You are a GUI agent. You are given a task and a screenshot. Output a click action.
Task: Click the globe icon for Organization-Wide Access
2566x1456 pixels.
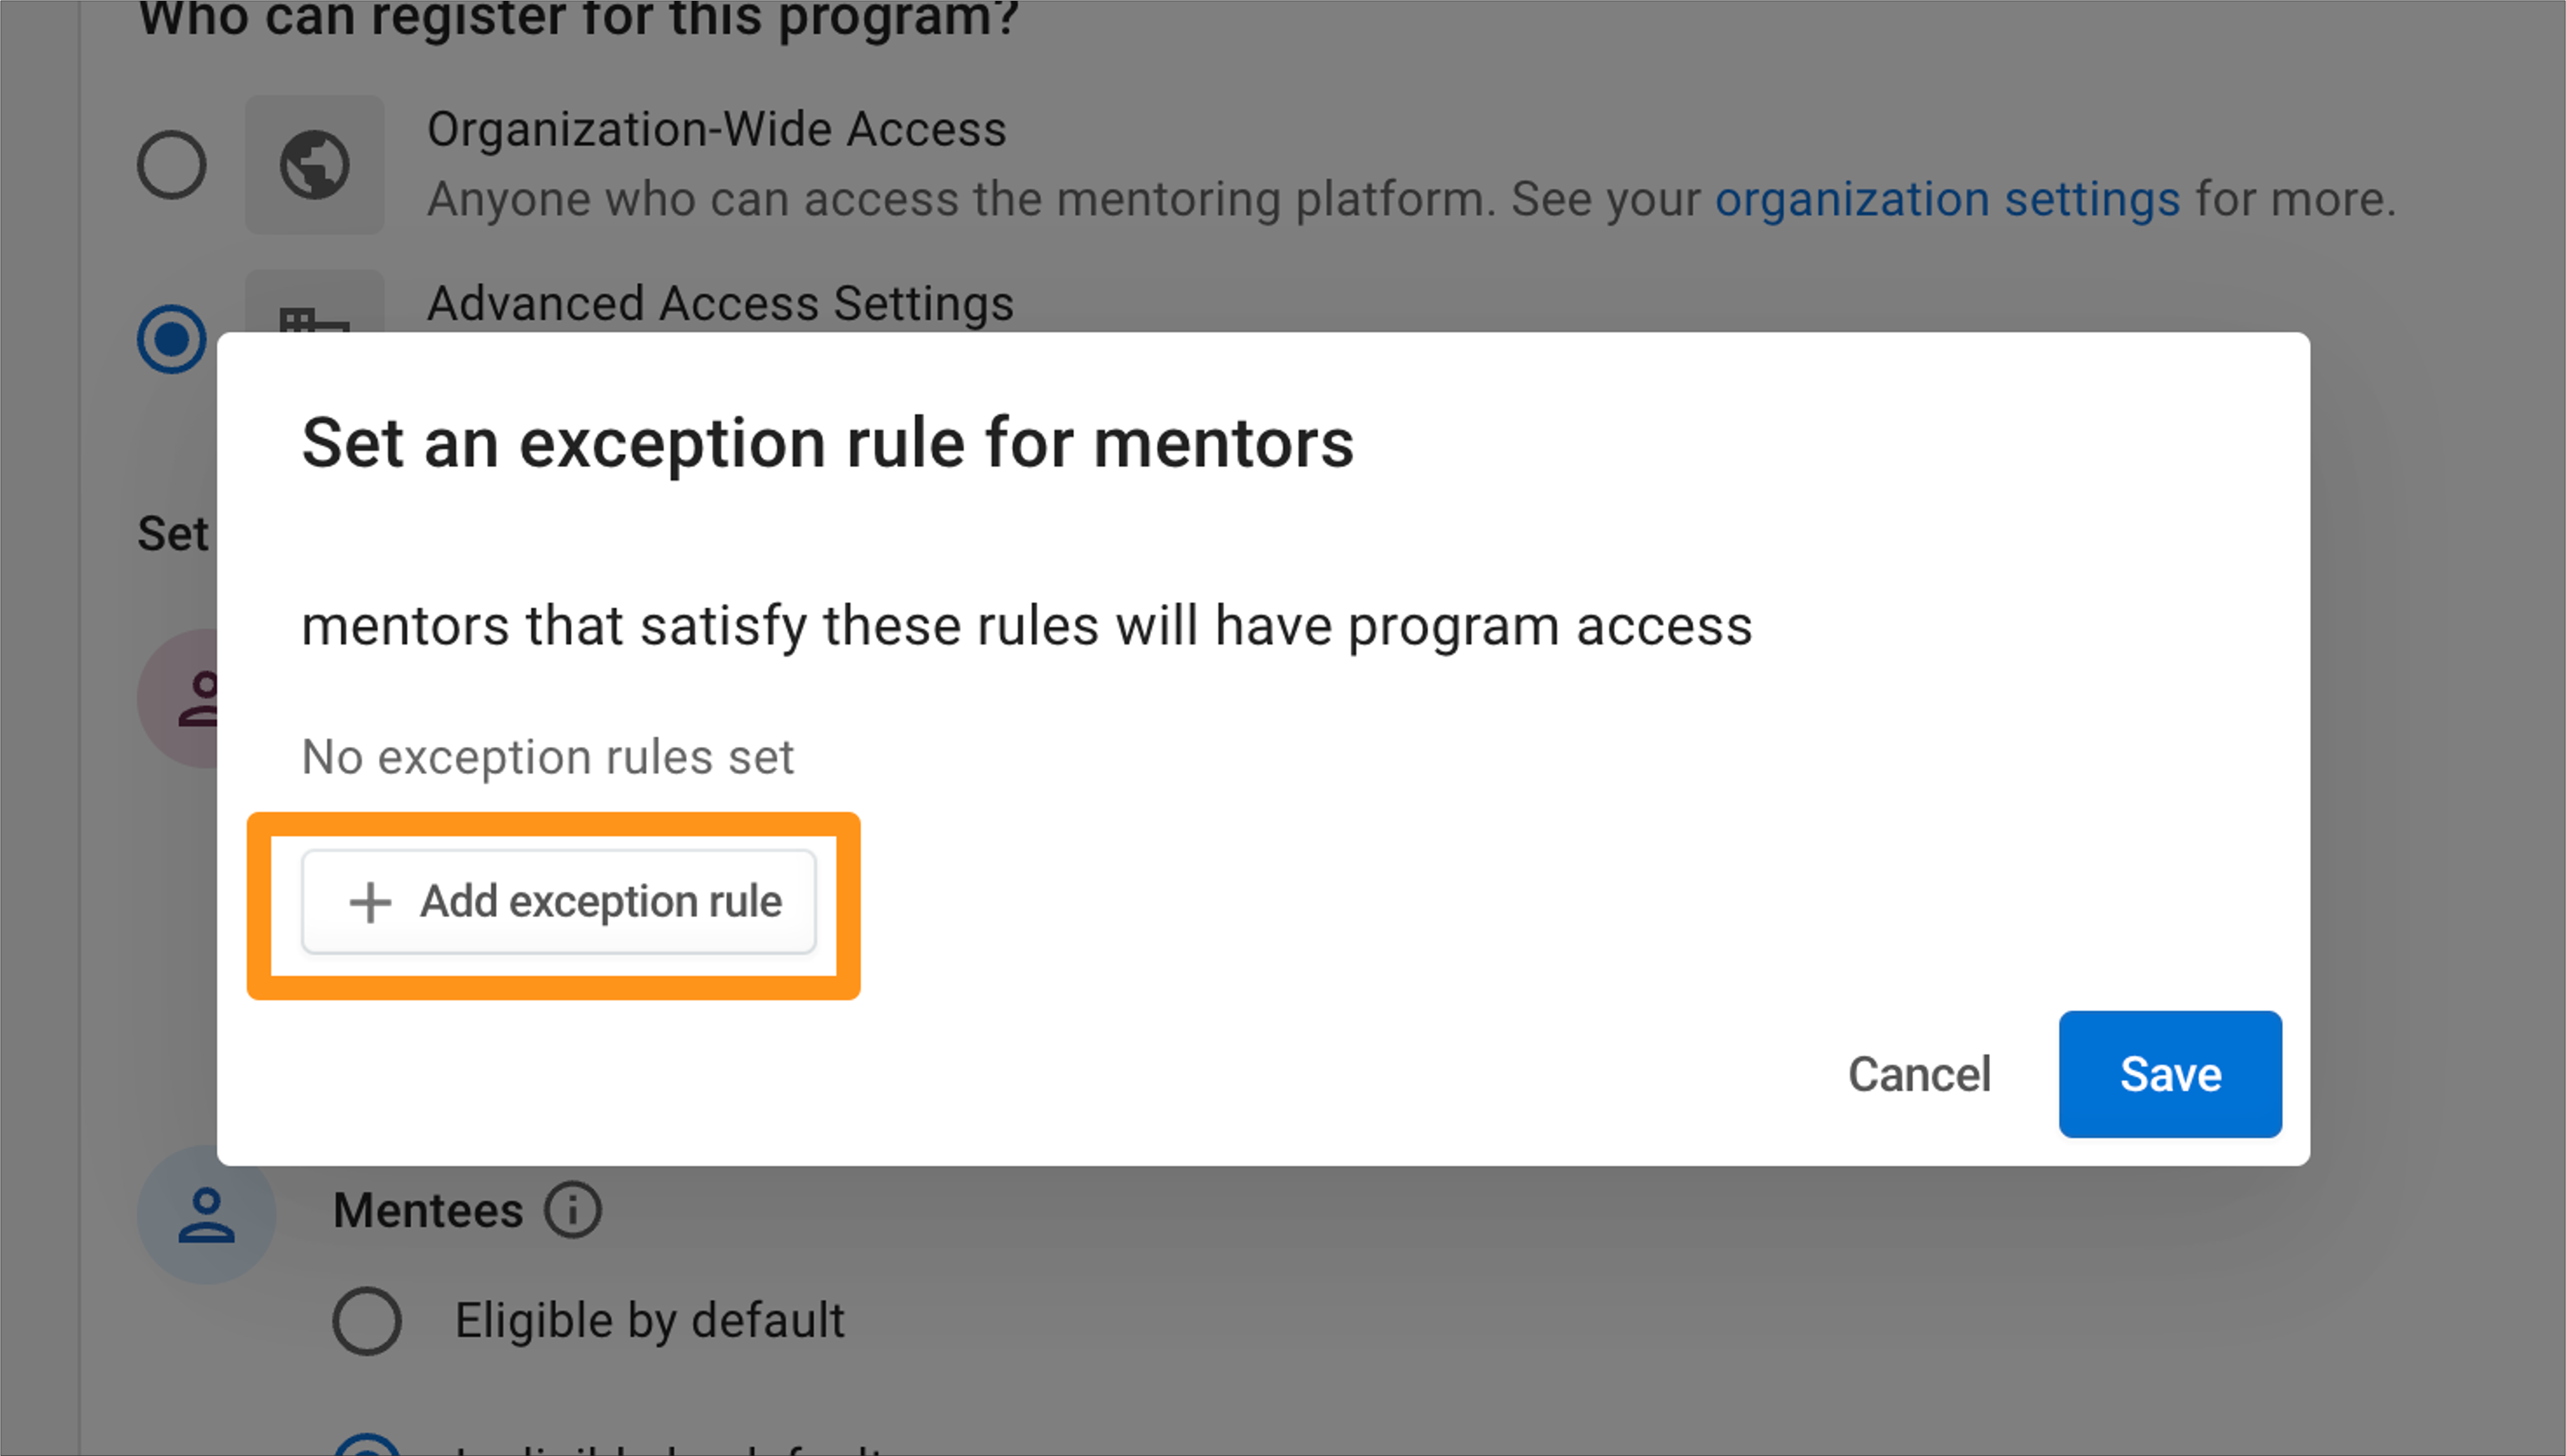(314, 164)
